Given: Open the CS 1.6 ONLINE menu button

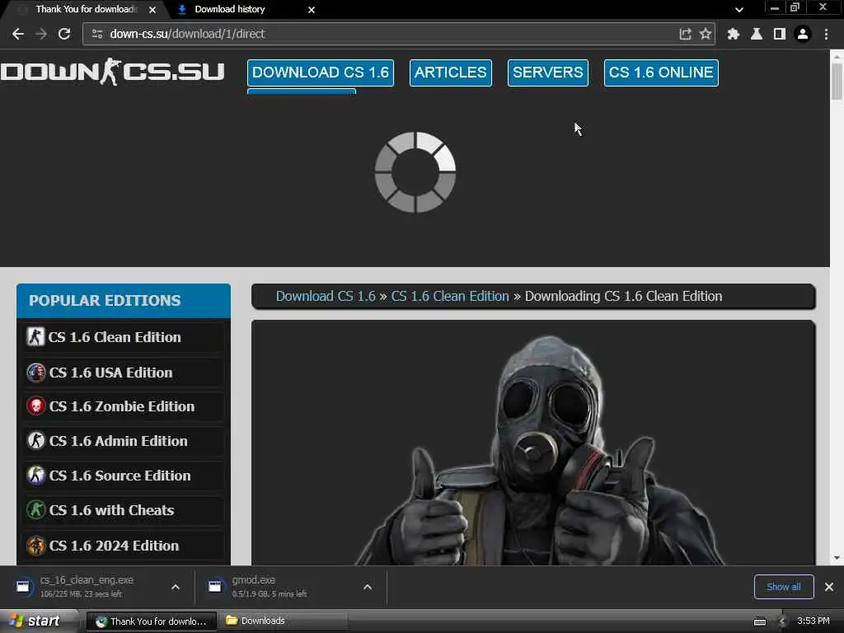Looking at the screenshot, I should click(661, 73).
